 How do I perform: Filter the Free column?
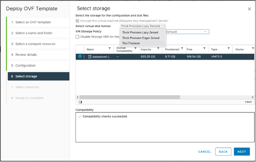[204, 48]
